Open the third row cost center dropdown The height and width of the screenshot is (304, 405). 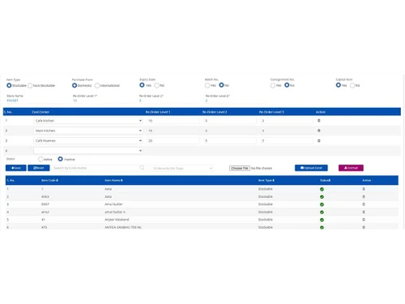click(x=88, y=140)
